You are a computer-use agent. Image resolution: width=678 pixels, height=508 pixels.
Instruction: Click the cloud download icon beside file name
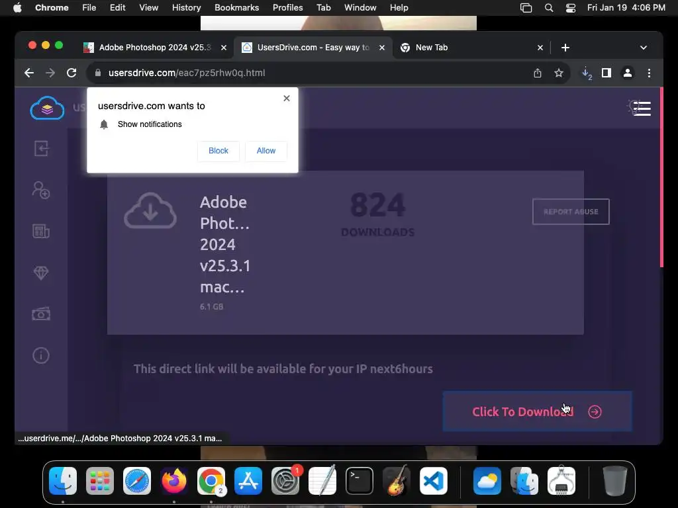150,211
